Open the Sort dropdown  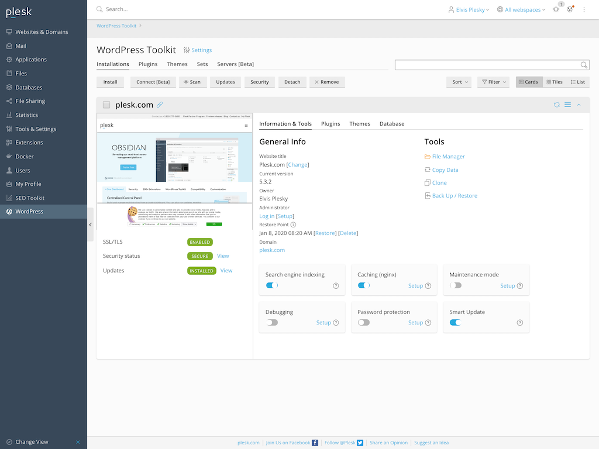point(459,82)
